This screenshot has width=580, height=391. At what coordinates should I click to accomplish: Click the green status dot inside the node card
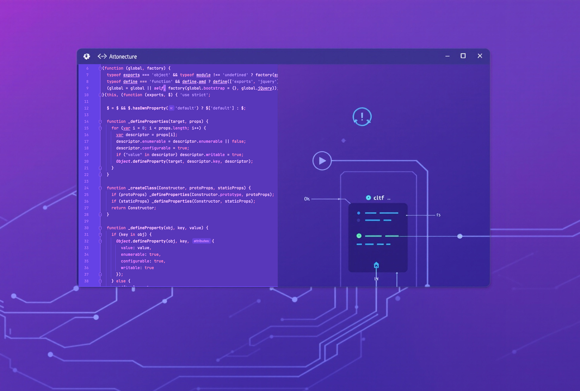[x=359, y=235]
